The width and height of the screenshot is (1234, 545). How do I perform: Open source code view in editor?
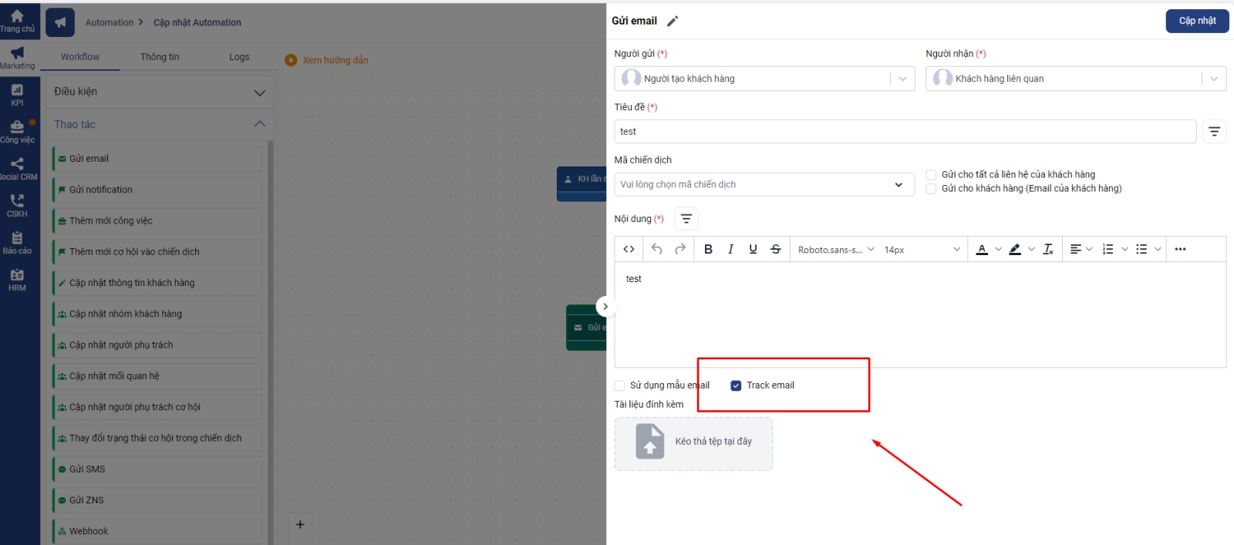point(629,249)
